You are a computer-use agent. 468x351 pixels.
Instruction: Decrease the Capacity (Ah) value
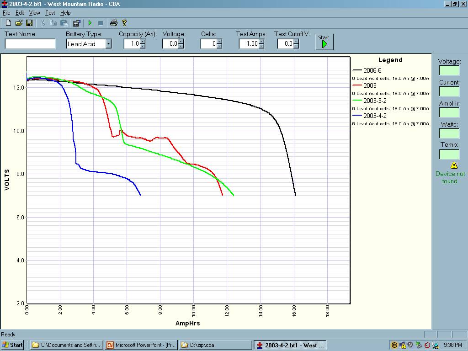(x=143, y=46)
